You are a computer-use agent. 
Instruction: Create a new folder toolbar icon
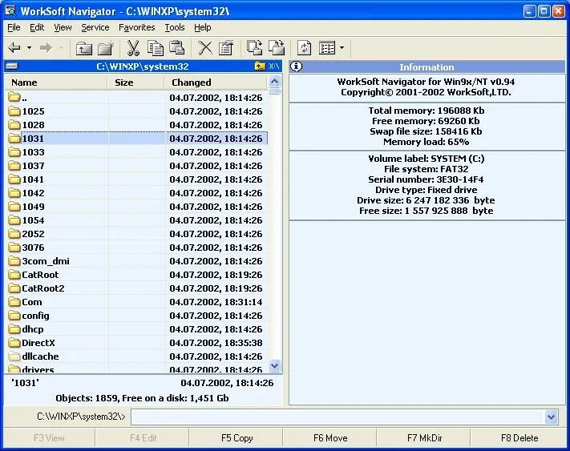pos(106,48)
